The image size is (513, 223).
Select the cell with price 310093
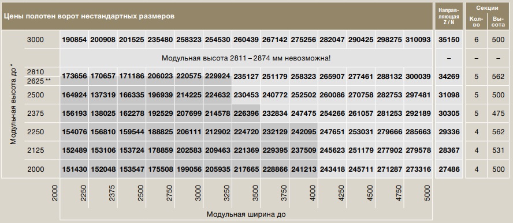(x=418, y=40)
